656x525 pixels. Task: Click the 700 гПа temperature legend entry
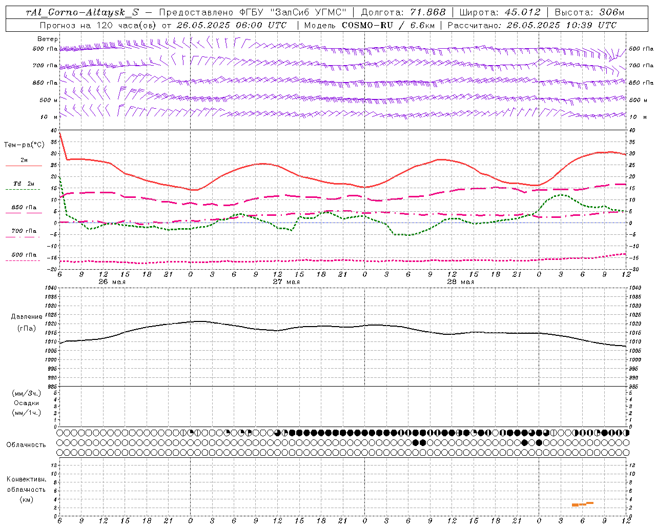pyautogui.click(x=24, y=231)
